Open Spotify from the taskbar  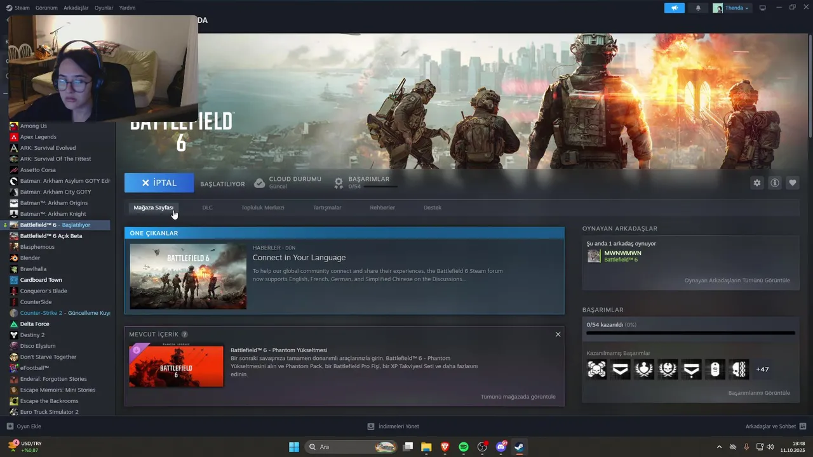pyautogui.click(x=464, y=447)
